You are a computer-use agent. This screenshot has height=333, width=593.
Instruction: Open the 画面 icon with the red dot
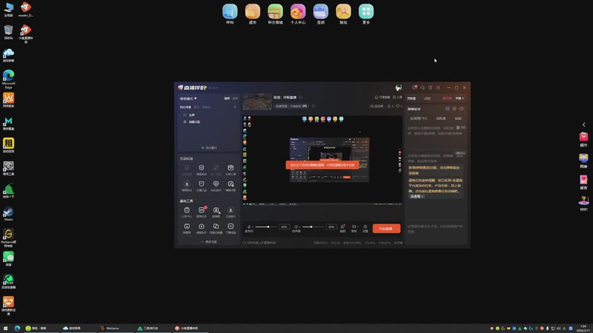point(342,228)
